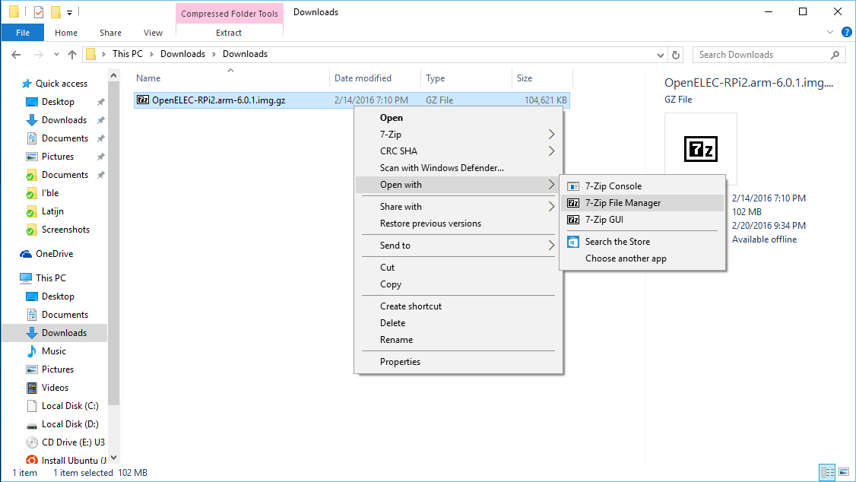This screenshot has height=482, width=856.
Task: Open OneDrive in the navigation pane
Action: 54,254
